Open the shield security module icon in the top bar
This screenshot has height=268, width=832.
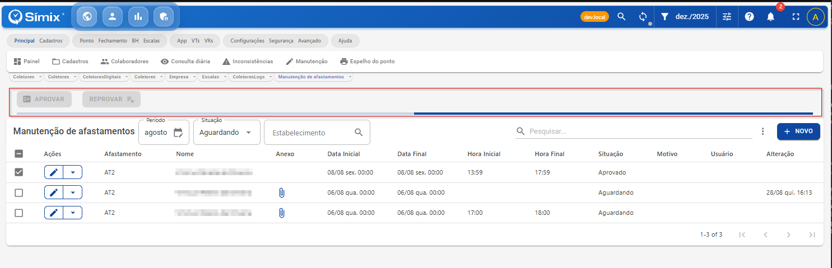pyautogui.click(x=163, y=17)
